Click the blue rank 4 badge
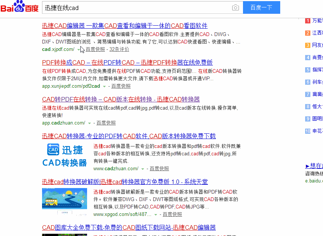This screenshot has height=236, width=323. click(x=308, y=58)
